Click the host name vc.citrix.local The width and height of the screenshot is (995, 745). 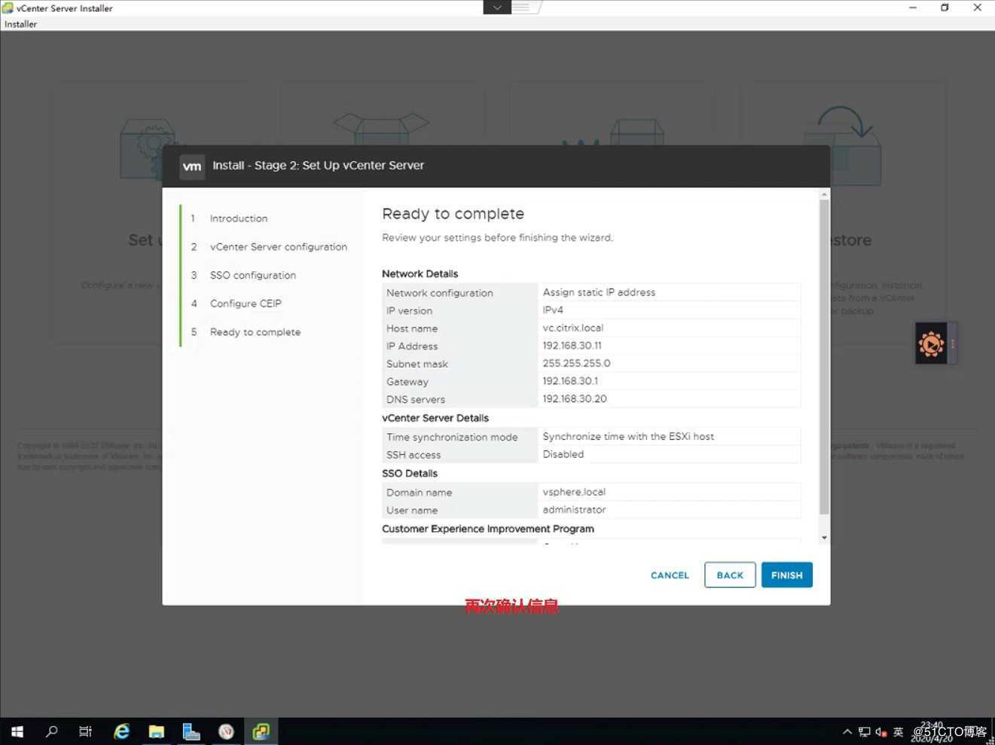click(572, 328)
